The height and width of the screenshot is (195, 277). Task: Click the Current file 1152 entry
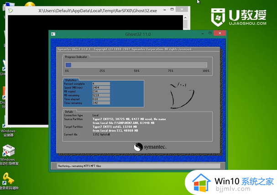point(101,135)
